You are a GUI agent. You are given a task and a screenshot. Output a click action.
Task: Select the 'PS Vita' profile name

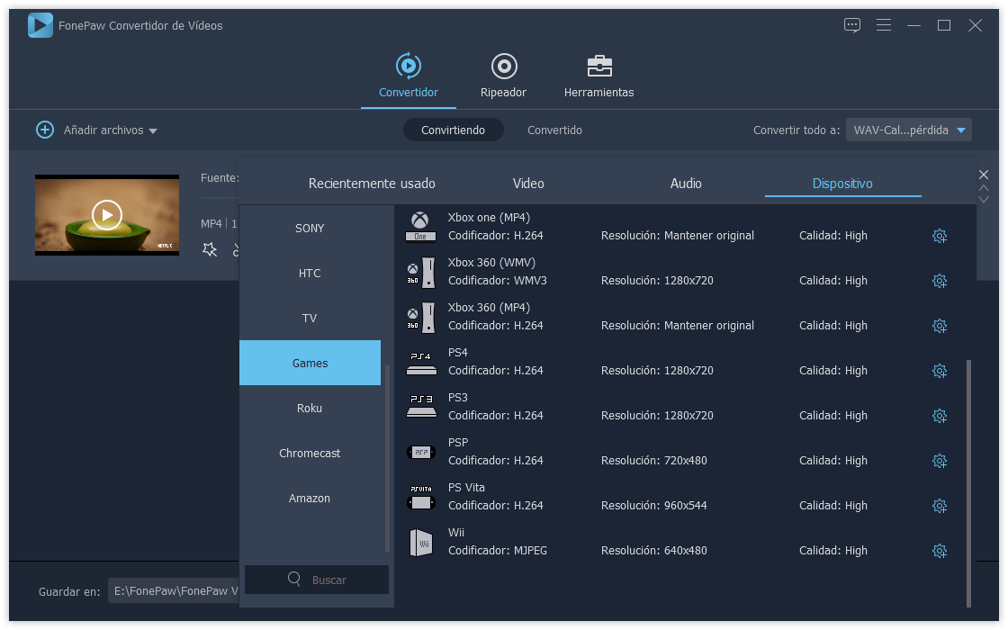click(x=466, y=487)
